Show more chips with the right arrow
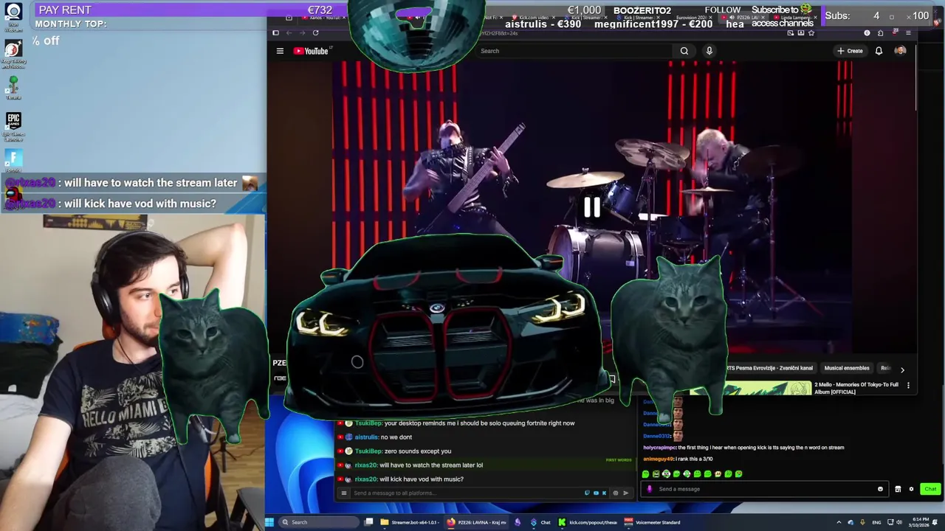 pyautogui.click(x=901, y=369)
